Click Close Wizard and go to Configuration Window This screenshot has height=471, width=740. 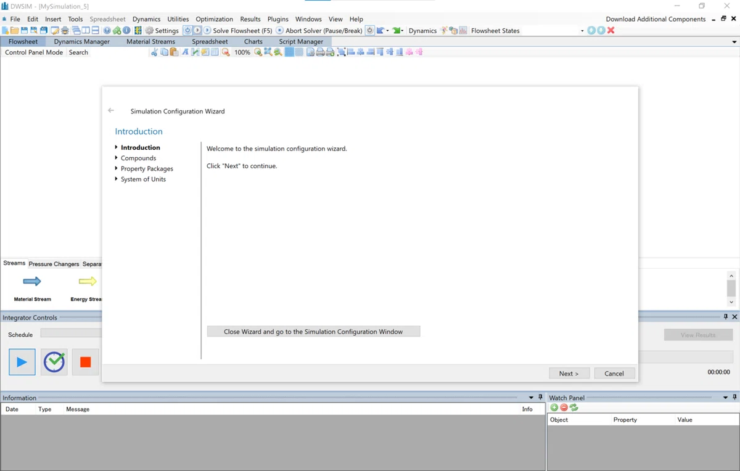(313, 332)
